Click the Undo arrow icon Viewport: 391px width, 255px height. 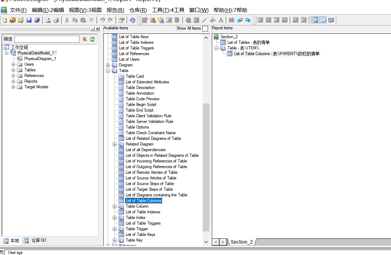pos(102,20)
